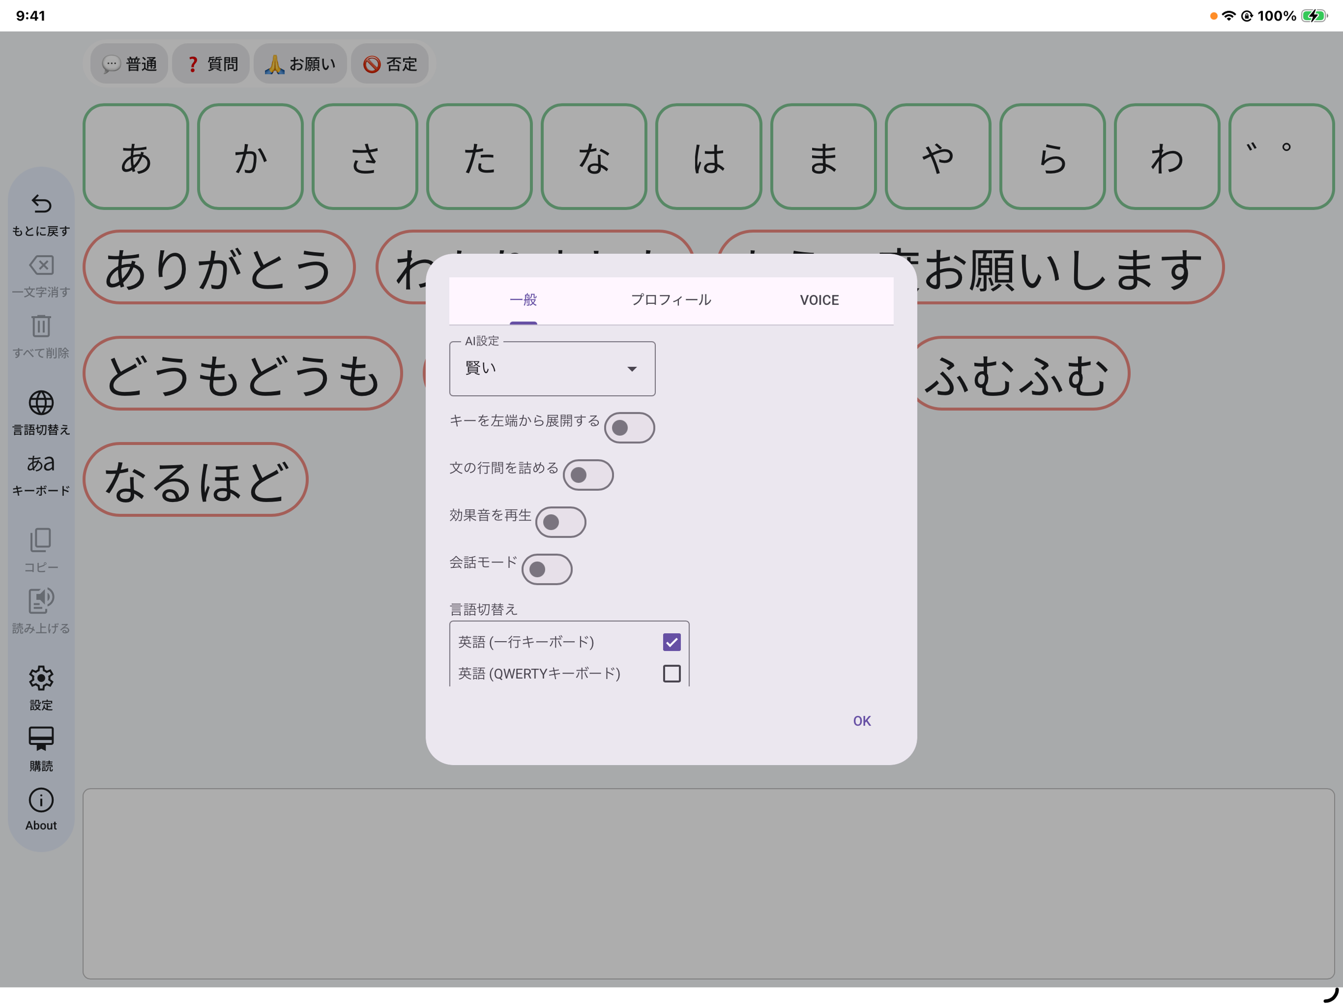The width and height of the screenshot is (1343, 1007).
Task: Switch to the 一般 tab
Action: coord(523,301)
